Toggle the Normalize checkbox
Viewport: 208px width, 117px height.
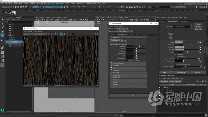point(176,54)
